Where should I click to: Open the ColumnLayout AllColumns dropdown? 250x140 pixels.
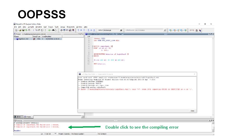point(165,30)
